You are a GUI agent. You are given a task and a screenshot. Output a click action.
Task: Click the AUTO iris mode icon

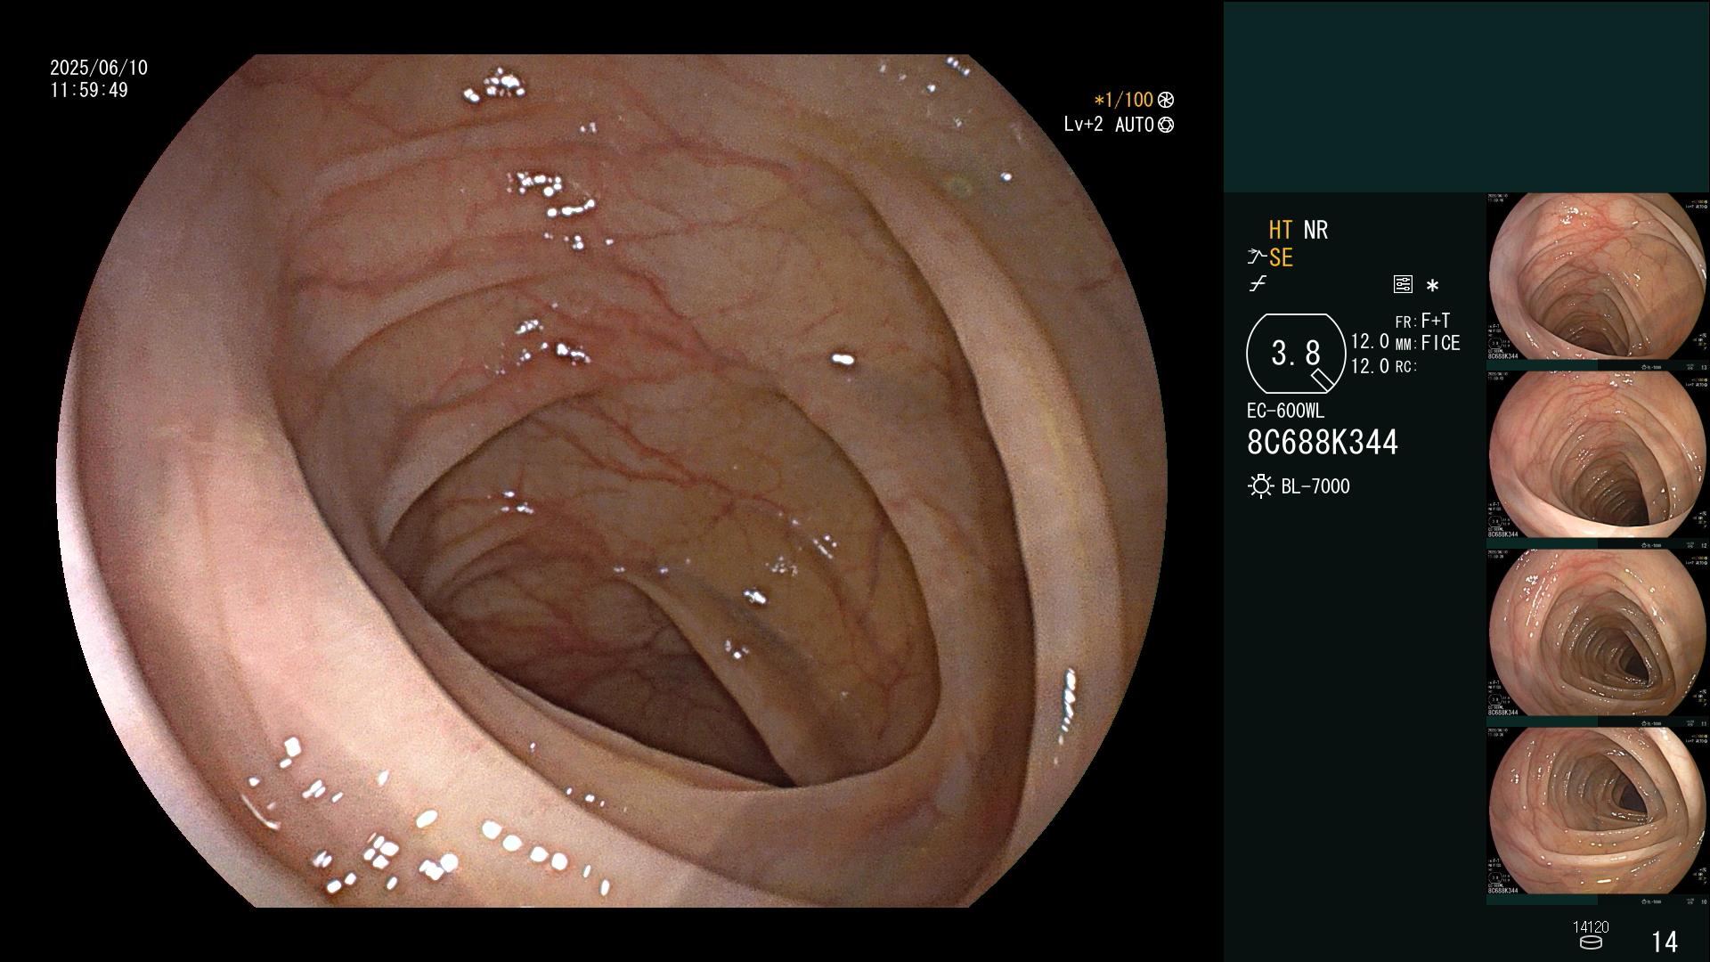point(1166,125)
